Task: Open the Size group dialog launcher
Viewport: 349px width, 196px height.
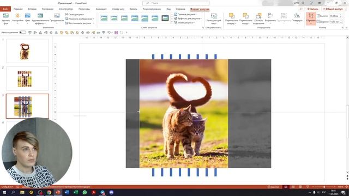Action: [x=342, y=28]
